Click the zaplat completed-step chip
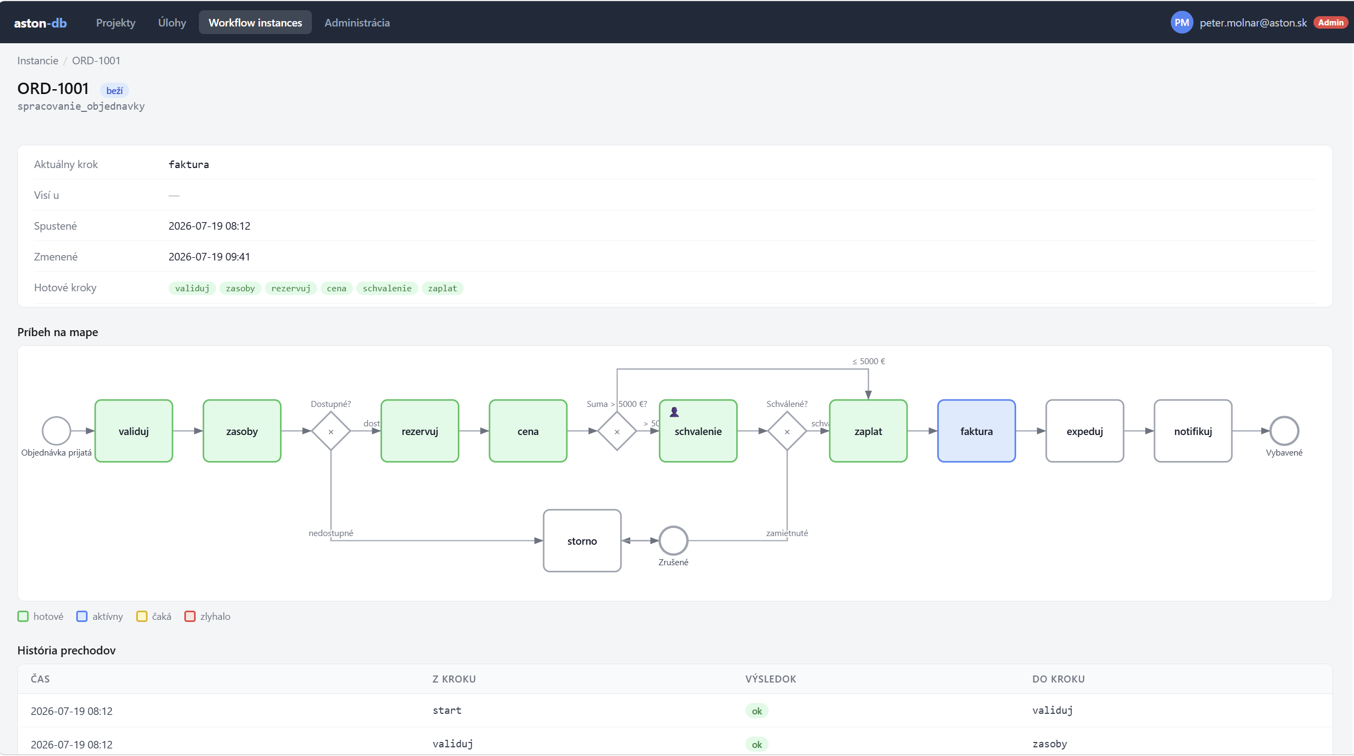The width and height of the screenshot is (1354, 756). coord(442,289)
